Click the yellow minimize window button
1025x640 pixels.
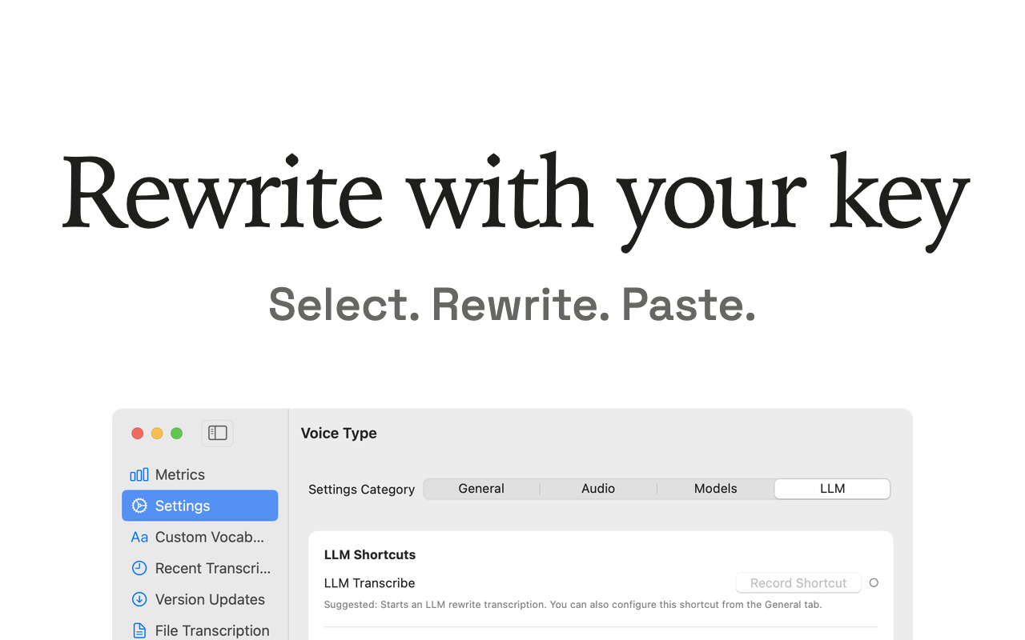(157, 434)
